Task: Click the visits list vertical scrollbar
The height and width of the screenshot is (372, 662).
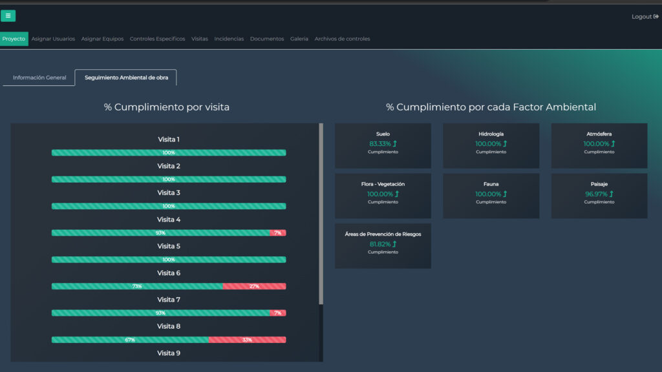Action: click(321, 214)
